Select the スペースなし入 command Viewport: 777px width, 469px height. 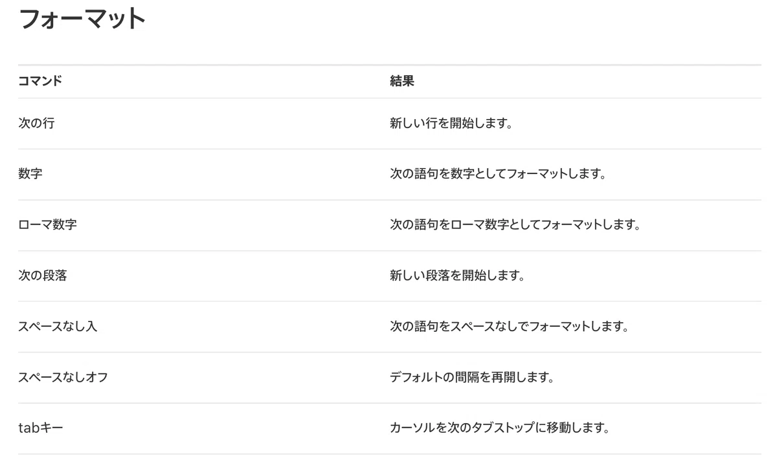click(58, 327)
